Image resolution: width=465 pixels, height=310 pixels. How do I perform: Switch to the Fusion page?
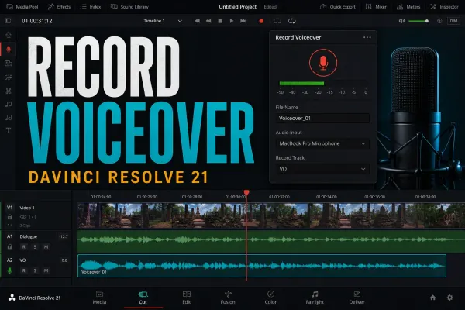coord(228,298)
